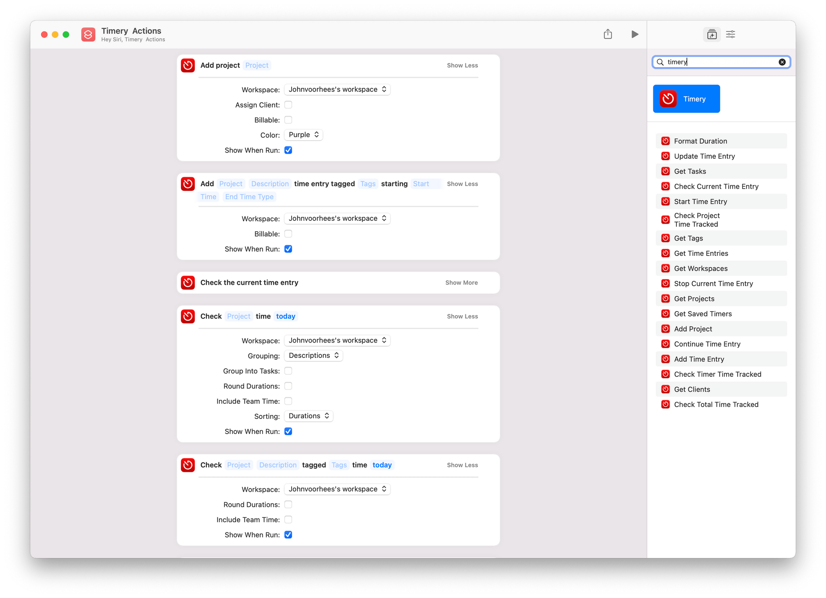The width and height of the screenshot is (826, 598).
Task: Enable Billable in the Add time entry action
Action: (288, 234)
